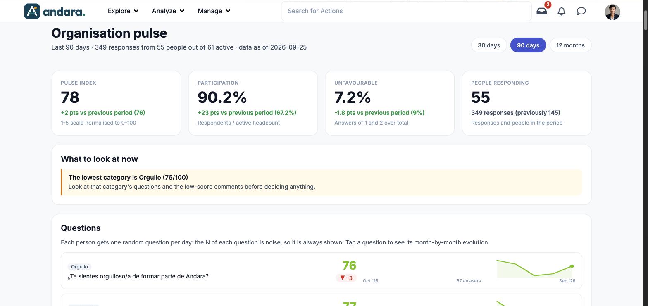
Task: Expand the Manage menu
Action: point(214,11)
